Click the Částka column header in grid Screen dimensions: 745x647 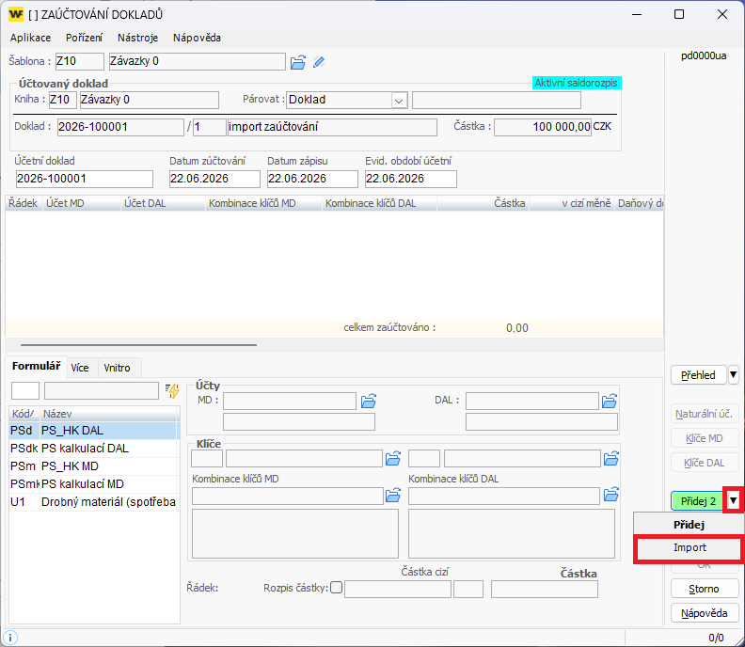pos(483,203)
